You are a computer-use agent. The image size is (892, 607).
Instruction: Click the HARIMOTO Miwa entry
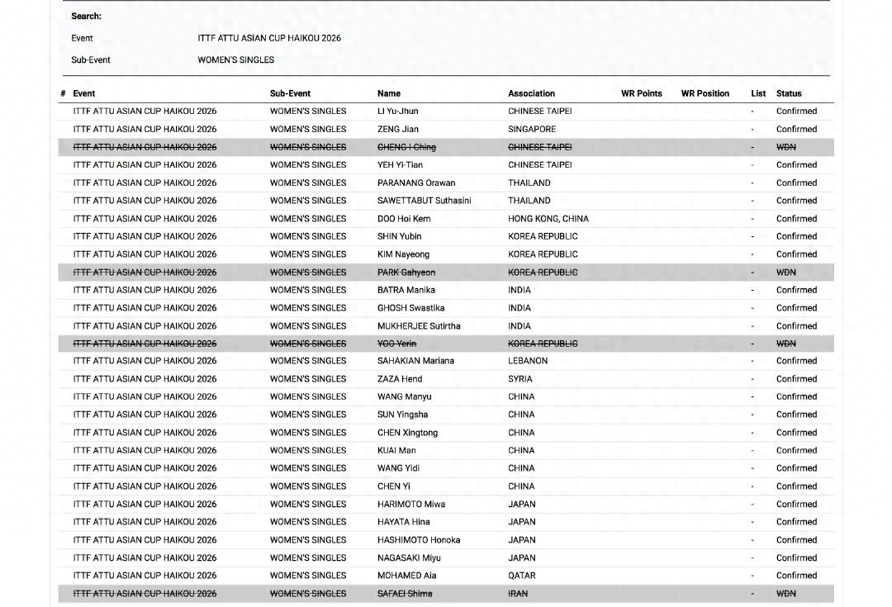[411, 504]
